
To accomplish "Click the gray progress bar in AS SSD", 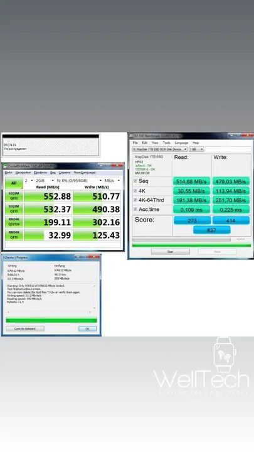I will 181,239.
